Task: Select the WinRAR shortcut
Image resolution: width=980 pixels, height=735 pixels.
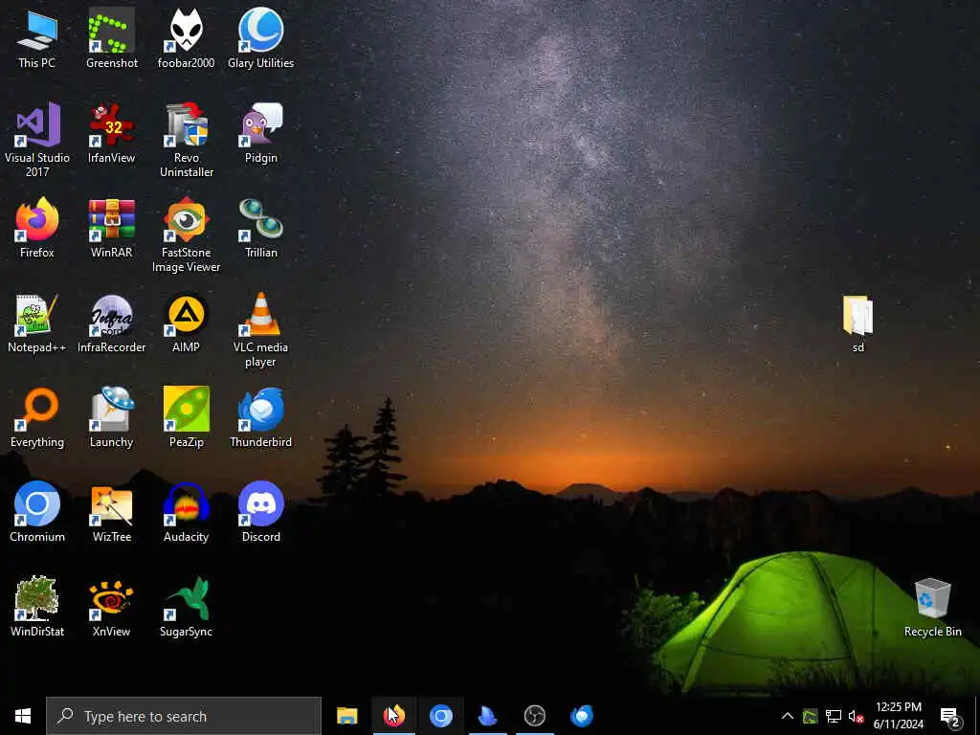Action: (x=111, y=228)
